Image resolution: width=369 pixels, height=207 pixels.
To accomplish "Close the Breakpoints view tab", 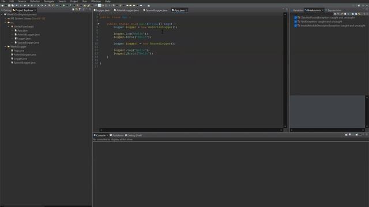I will [323, 10].
